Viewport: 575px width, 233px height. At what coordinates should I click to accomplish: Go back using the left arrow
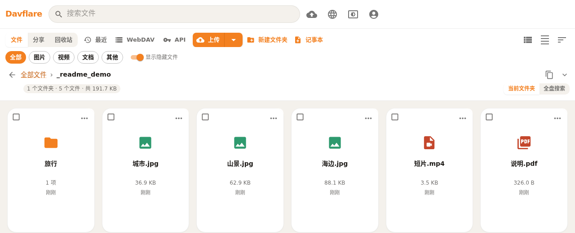point(12,75)
